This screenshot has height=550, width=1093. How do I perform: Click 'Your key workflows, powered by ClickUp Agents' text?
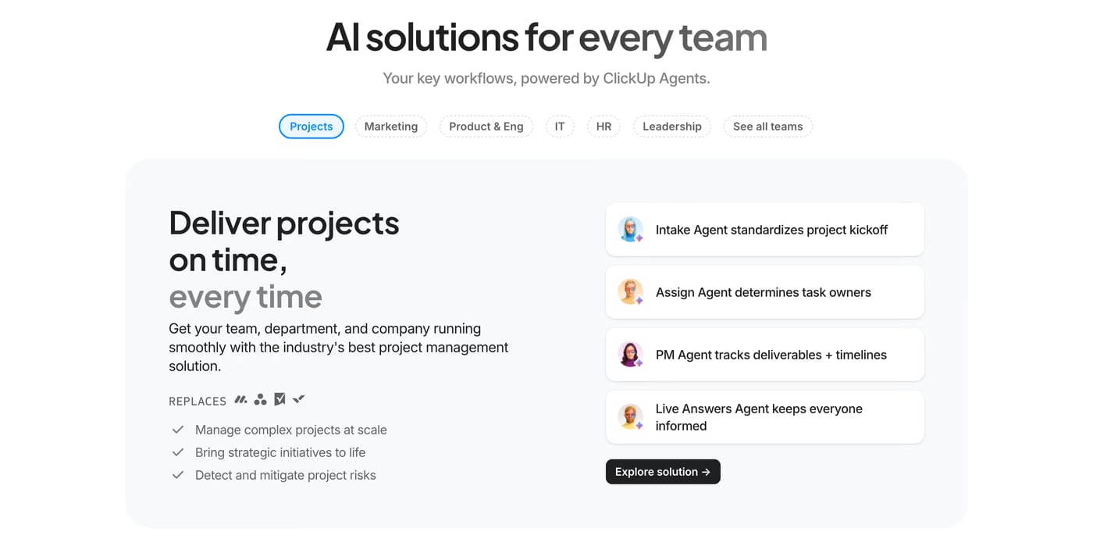[x=546, y=78]
